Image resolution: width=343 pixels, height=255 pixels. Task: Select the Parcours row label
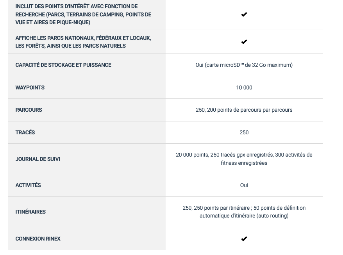[x=29, y=110]
